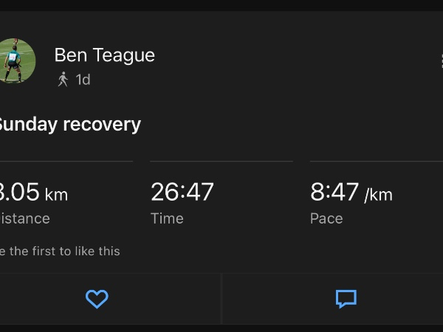Open the more options menu at card edge
Screen dimensions: 443x332
[442, 61]
